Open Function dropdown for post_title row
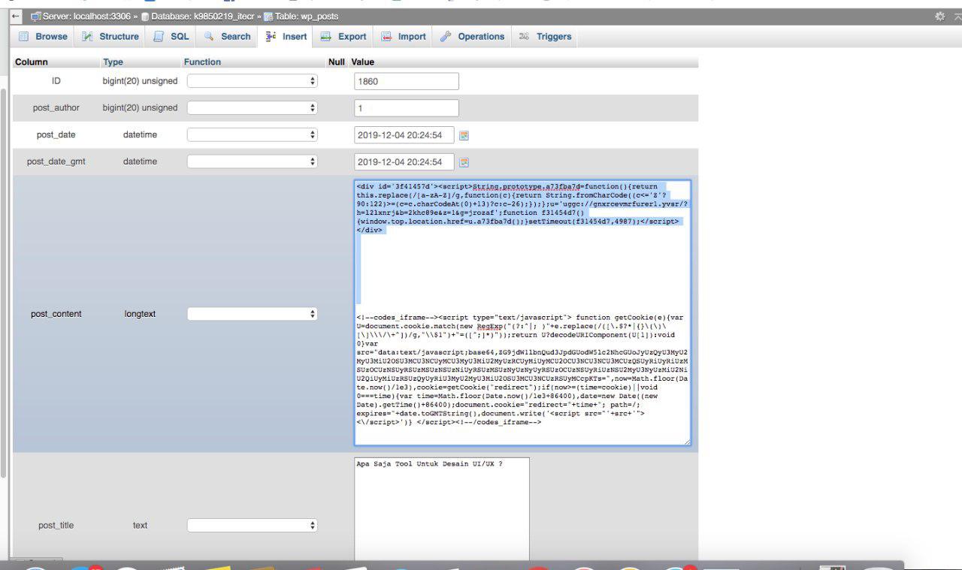This screenshot has height=570, width=962. 253,526
